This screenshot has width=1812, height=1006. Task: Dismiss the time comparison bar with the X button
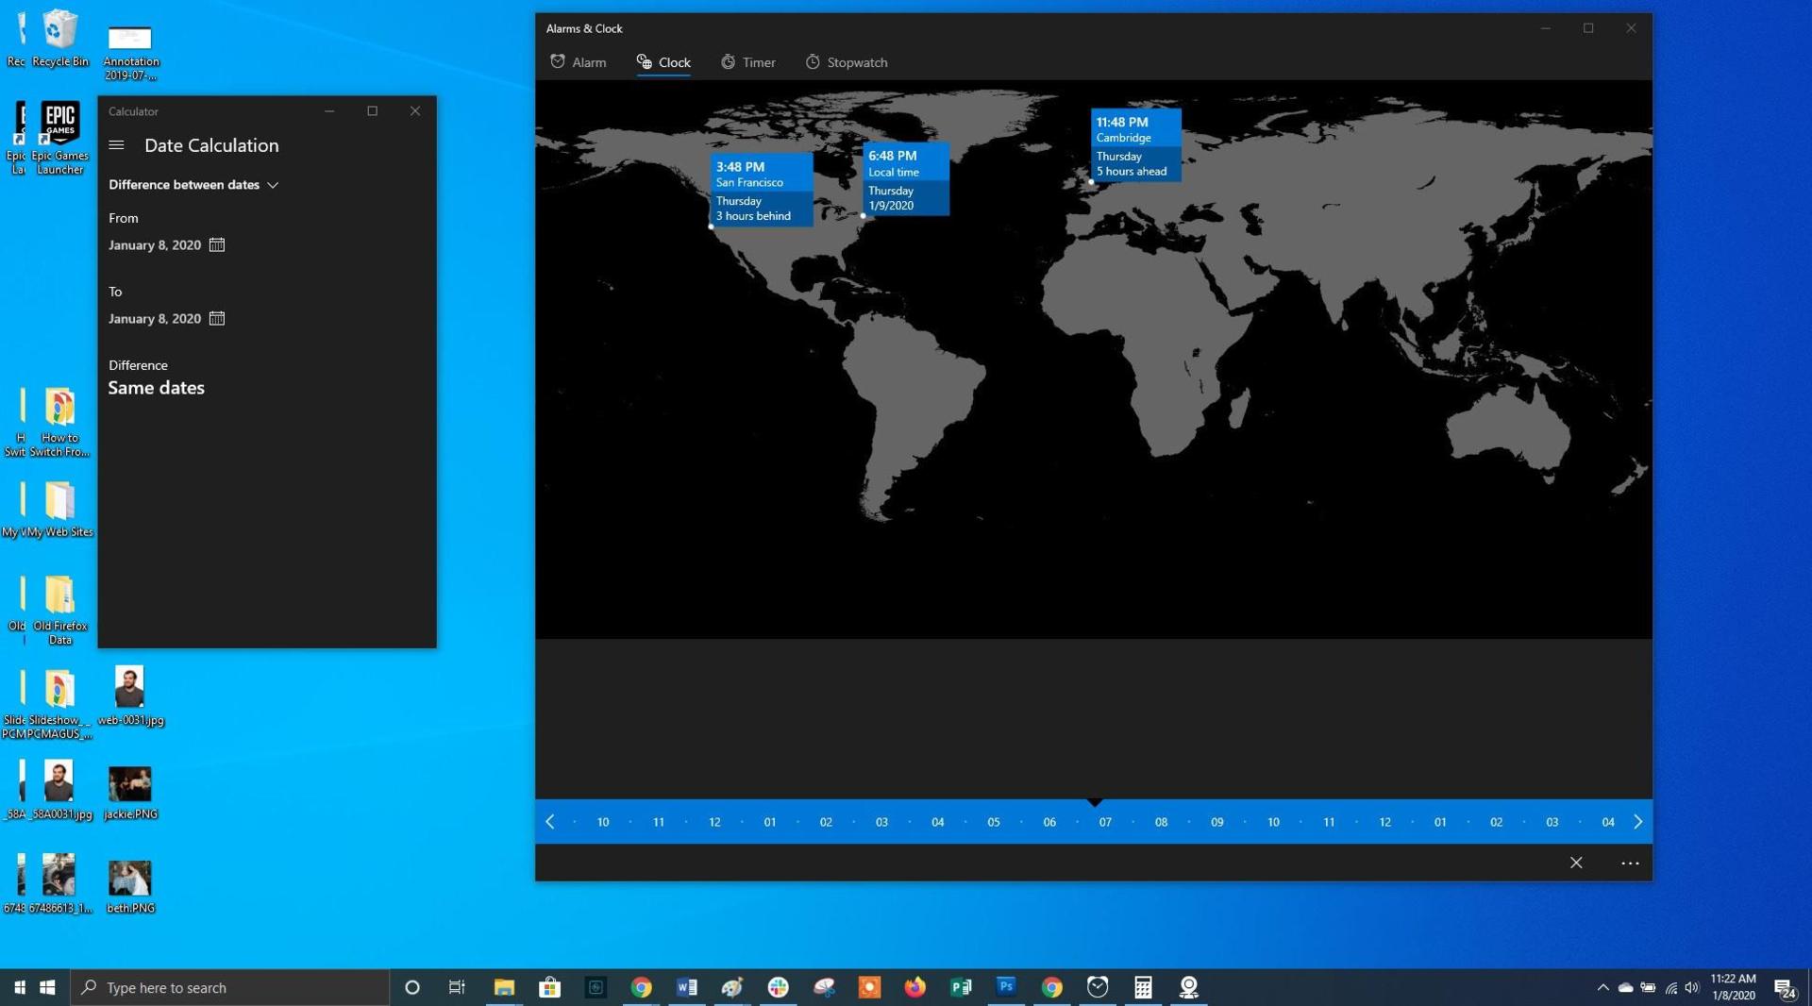click(1576, 863)
